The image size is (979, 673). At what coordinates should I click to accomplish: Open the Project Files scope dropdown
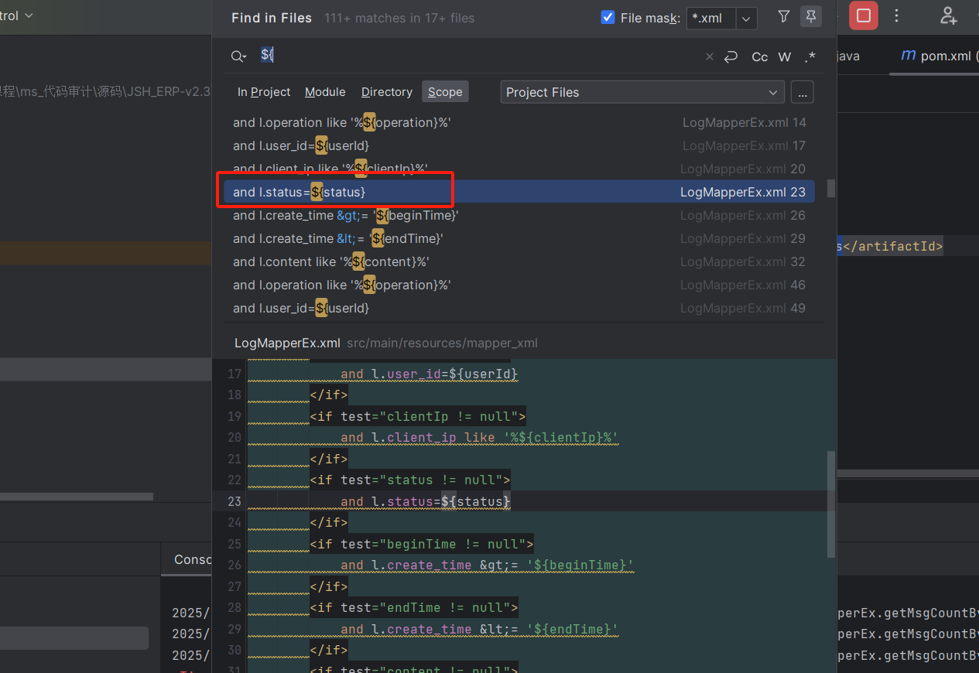[642, 92]
